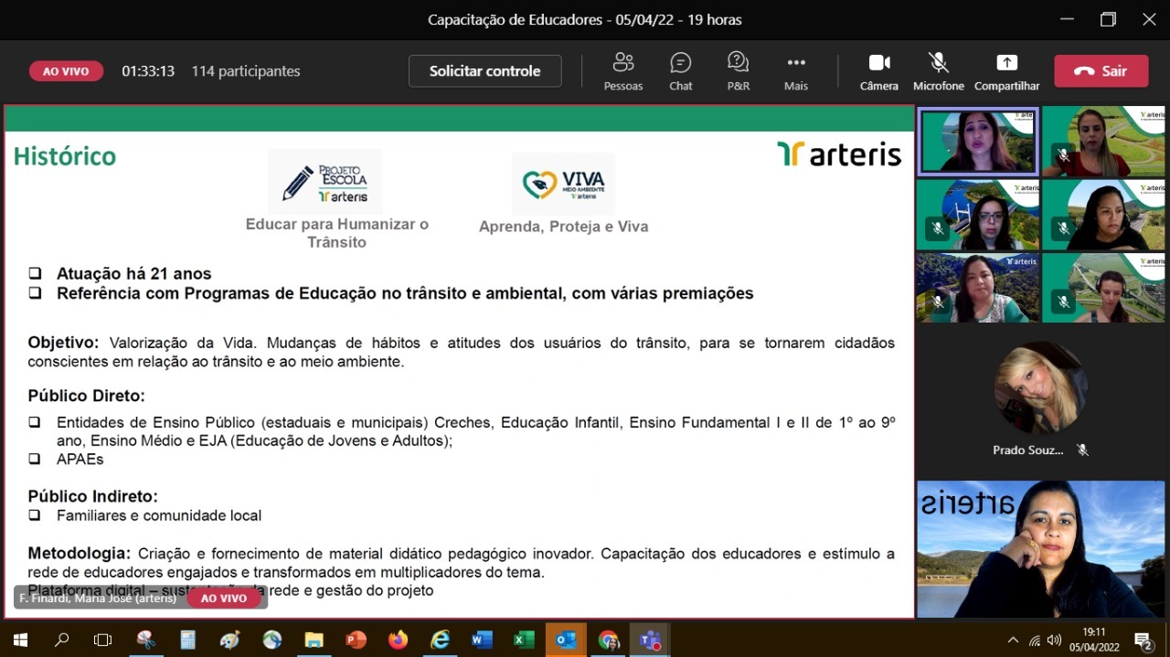Open the system volume control
This screenshot has width=1170, height=657.
(1054, 640)
